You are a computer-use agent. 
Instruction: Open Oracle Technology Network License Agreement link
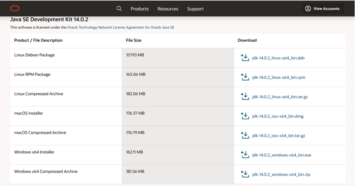click(121, 27)
